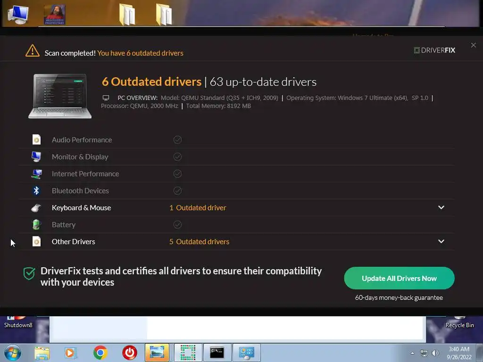Click the certified shield checkmark icon
Screen dimensions: 483x362
29,273
